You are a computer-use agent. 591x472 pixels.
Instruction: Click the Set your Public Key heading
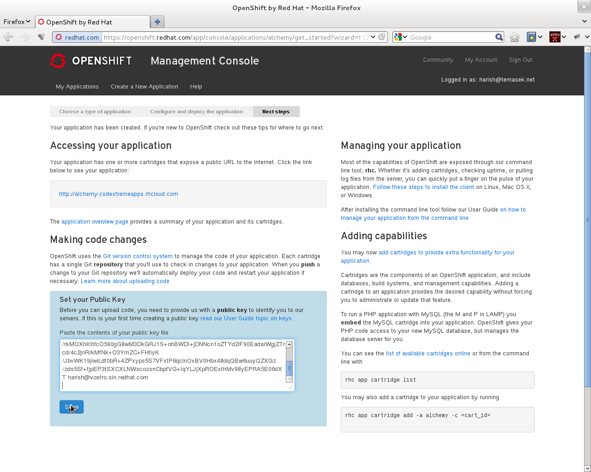pos(92,300)
